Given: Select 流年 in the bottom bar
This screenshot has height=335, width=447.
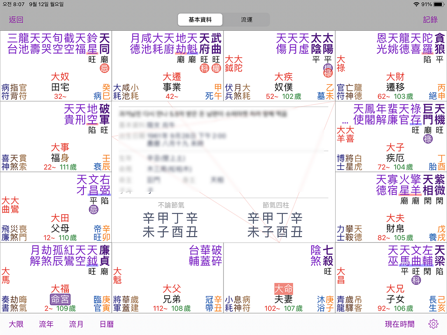Looking at the screenshot, I should (46, 324).
